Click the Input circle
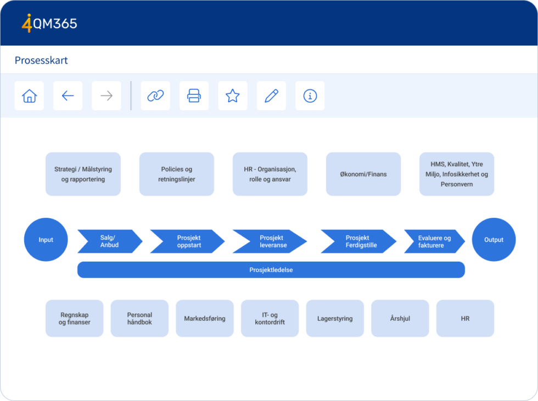This screenshot has height=401, width=538. (46, 240)
